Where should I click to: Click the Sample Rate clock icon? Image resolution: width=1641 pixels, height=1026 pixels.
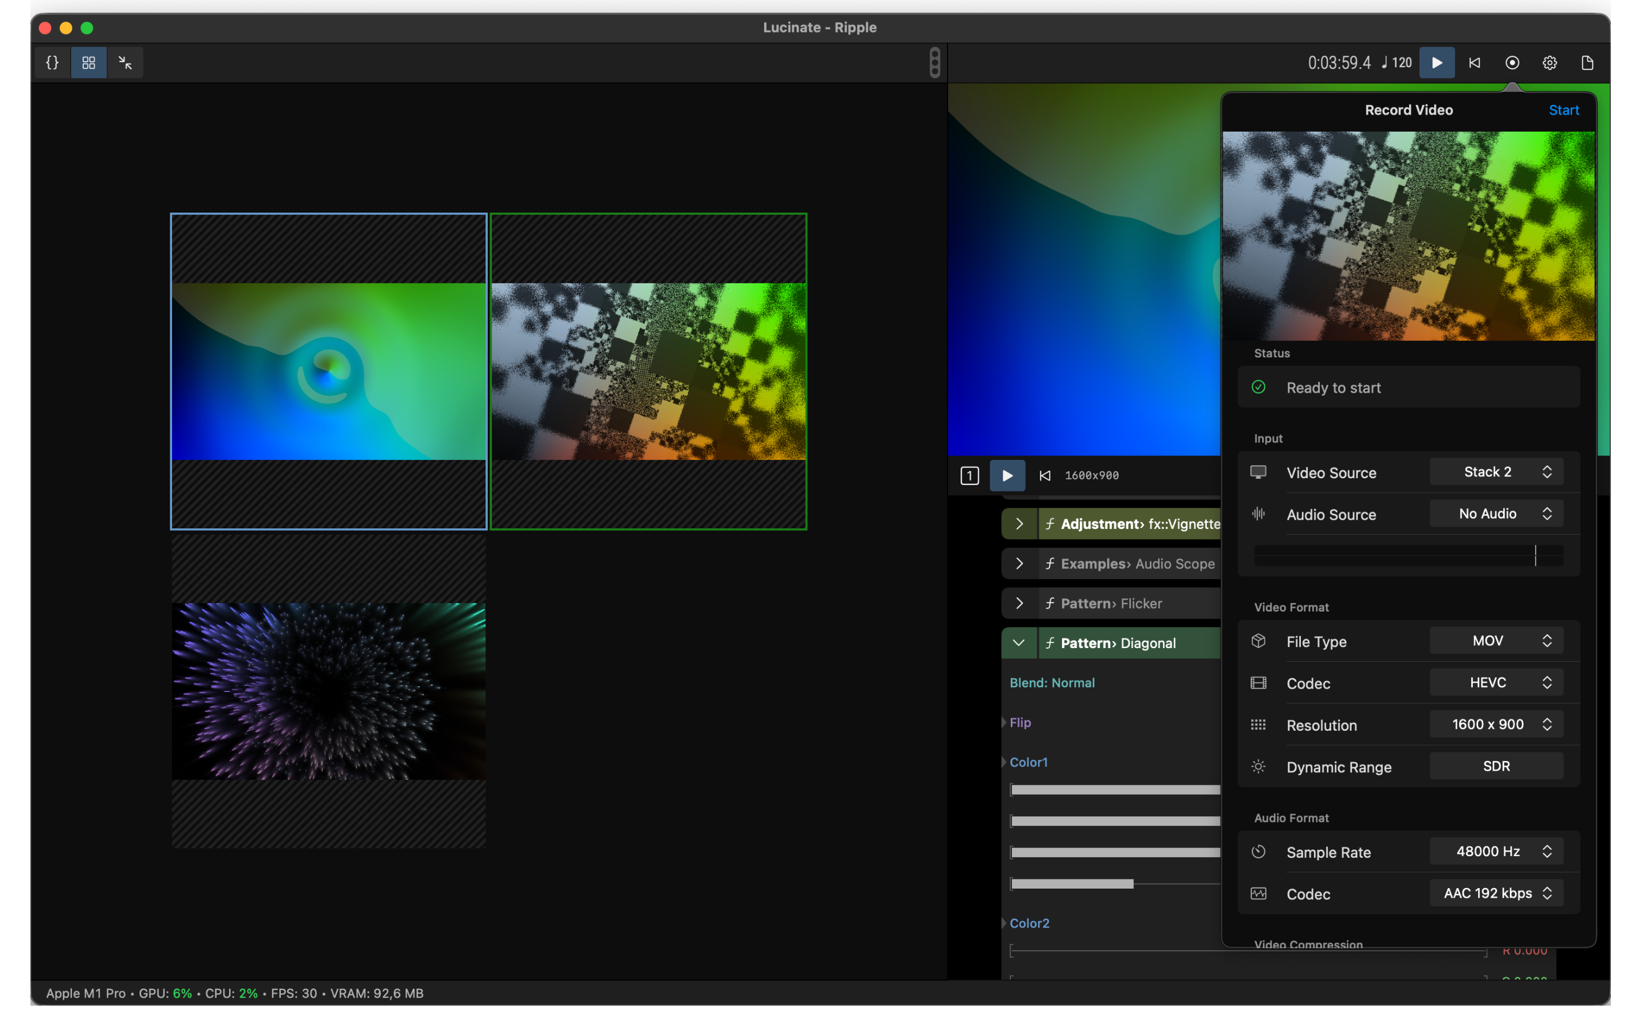click(1259, 852)
